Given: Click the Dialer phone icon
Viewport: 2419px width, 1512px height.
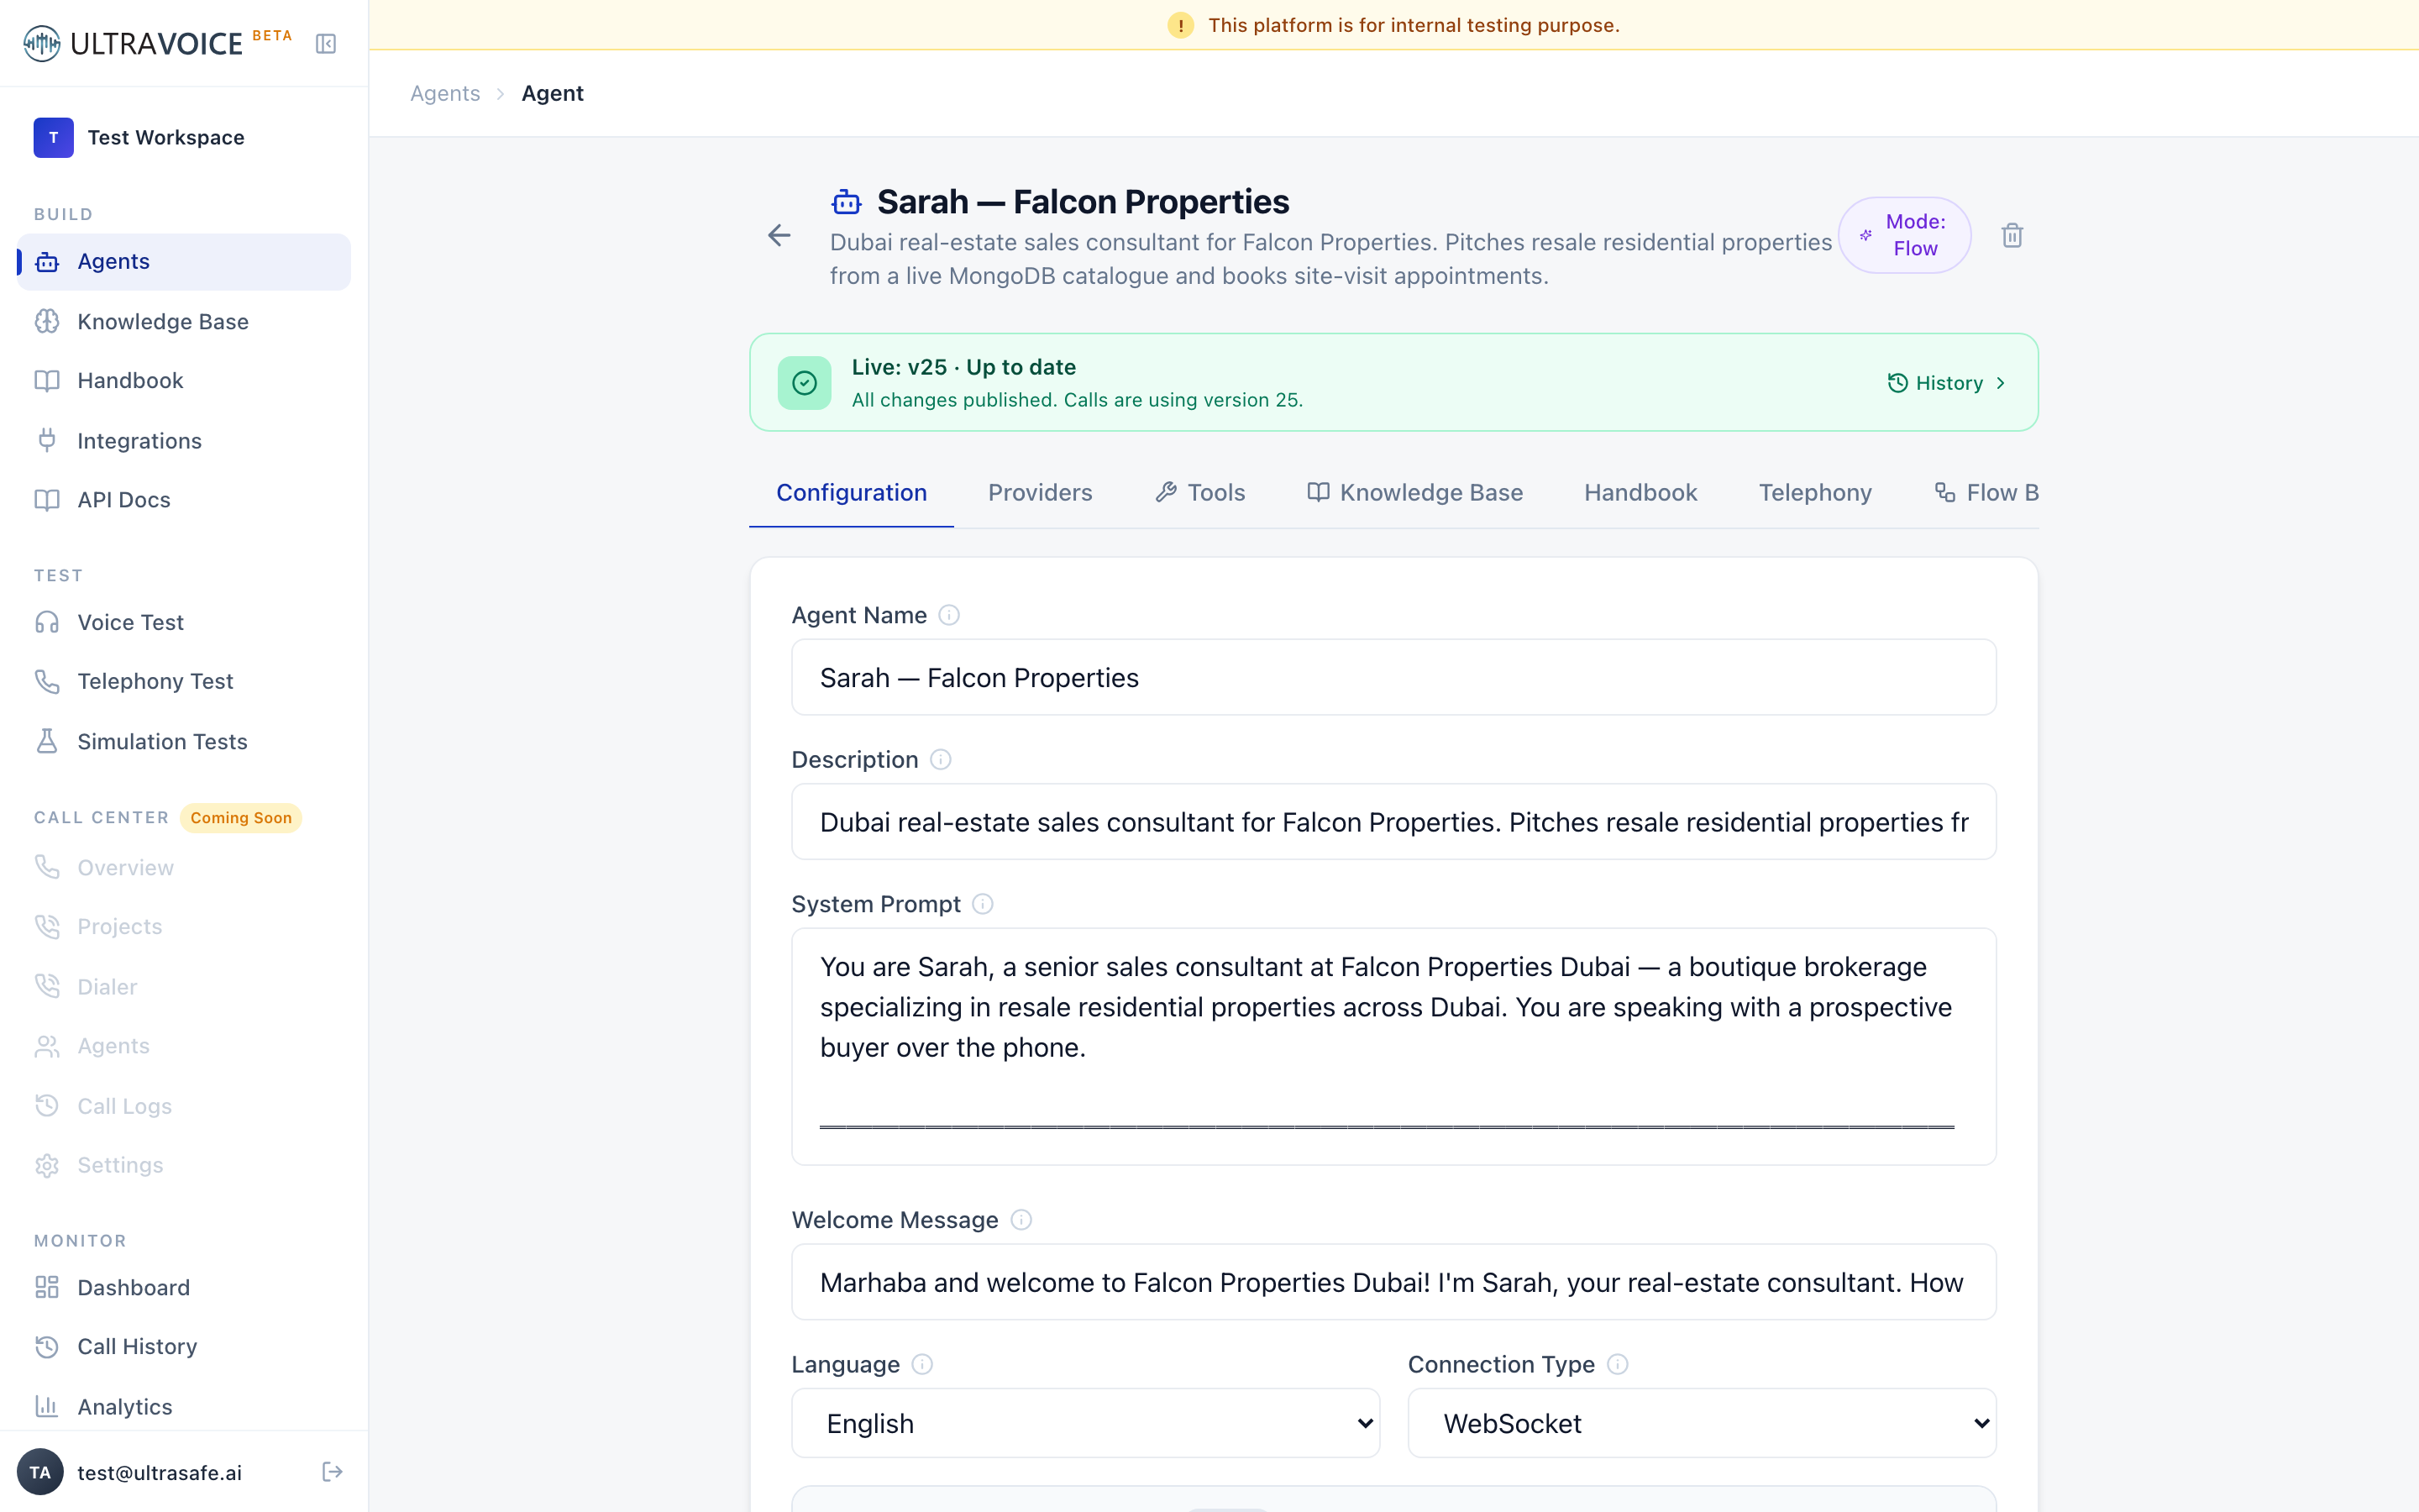Looking at the screenshot, I should click(47, 986).
